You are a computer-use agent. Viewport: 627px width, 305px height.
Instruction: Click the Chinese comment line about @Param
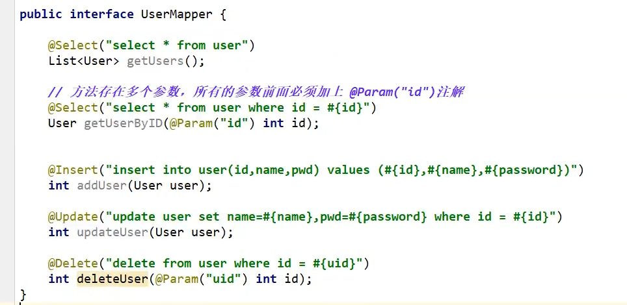pyautogui.click(x=256, y=92)
